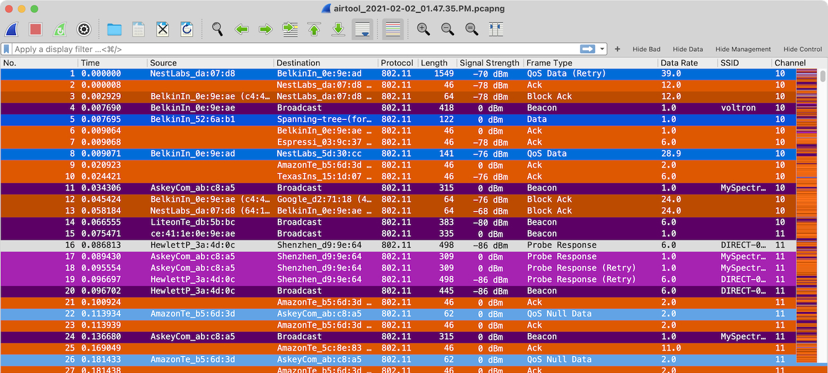
Task: Select HewlettP_3a:4d:0c source in packet 20
Action: 193,291
